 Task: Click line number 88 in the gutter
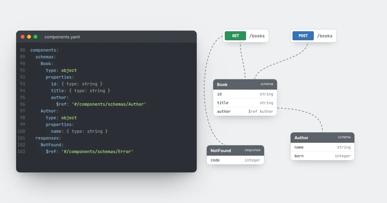(x=22, y=50)
